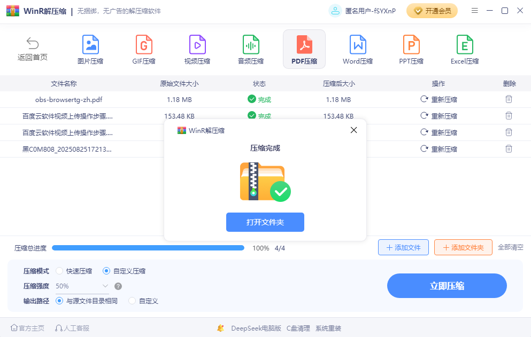
Task: Select the PPT压缩 tool
Action: (411, 49)
